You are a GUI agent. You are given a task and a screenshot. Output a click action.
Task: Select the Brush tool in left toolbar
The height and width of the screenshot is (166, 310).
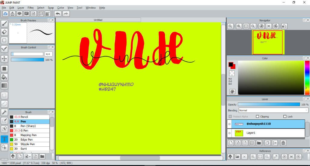point(4,24)
